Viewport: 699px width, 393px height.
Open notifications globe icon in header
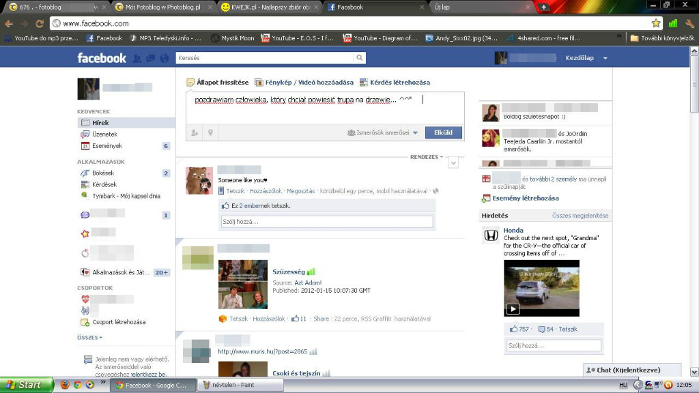tap(165, 58)
